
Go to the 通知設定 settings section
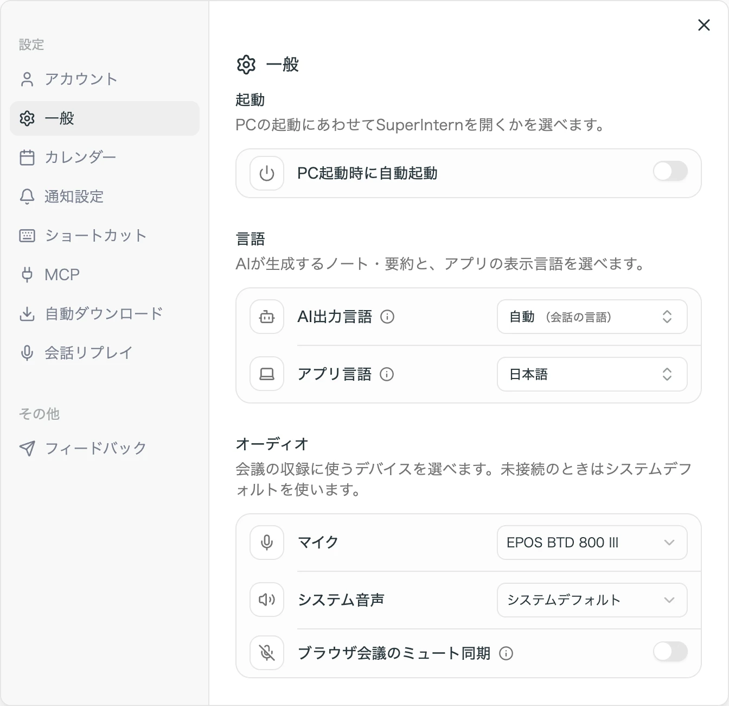105,197
